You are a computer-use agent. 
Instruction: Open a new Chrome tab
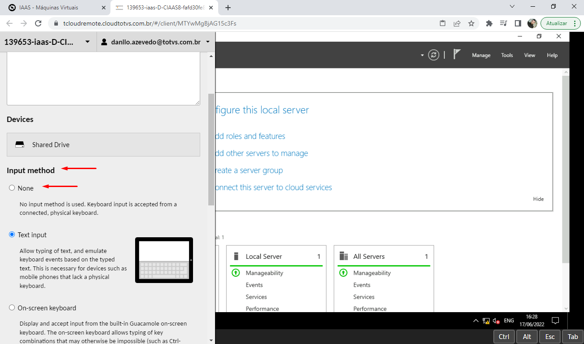tap(228, 8)
